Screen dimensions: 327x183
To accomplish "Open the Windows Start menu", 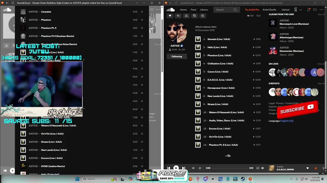I will [x=77, y=179].
